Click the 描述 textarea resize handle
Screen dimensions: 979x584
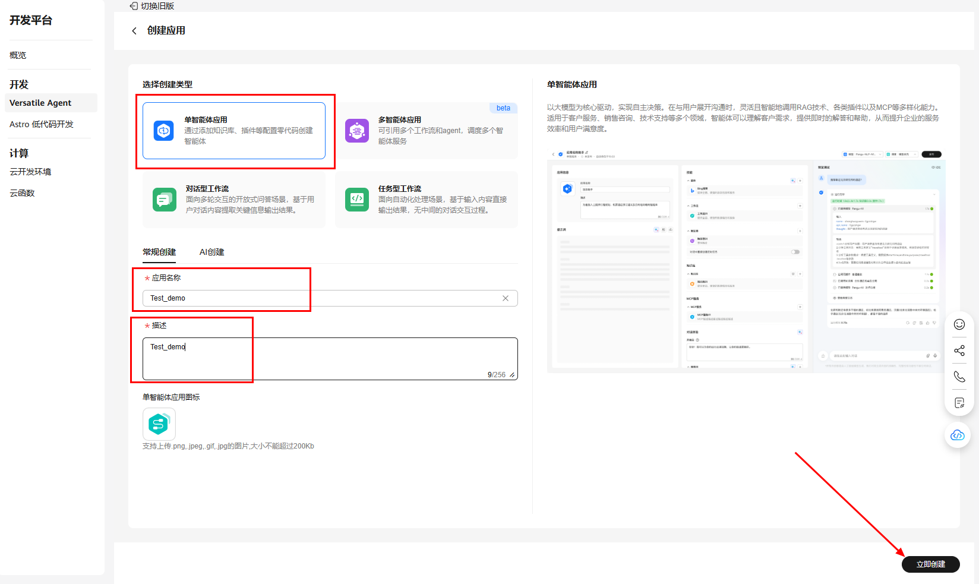pyautogui.click(x=512, y=375)
